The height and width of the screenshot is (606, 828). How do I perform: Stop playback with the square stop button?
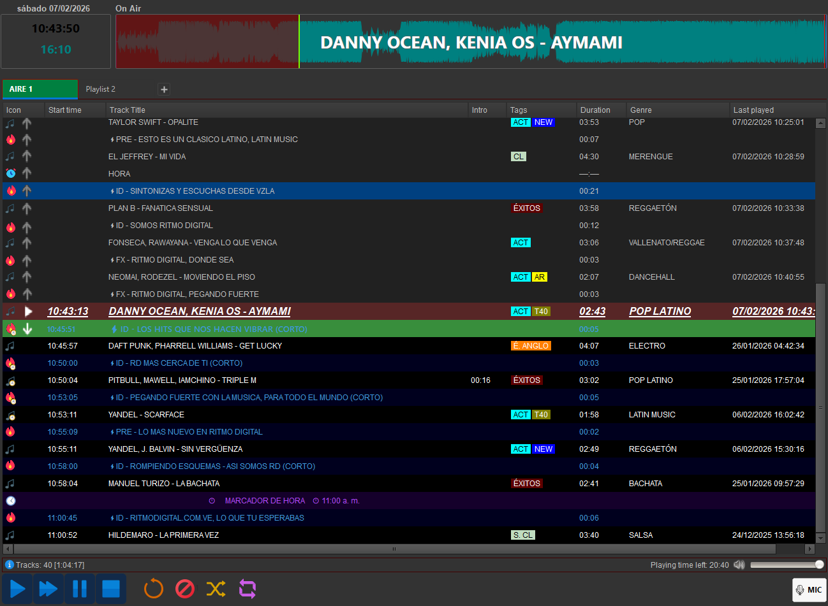(x=111, y=589)
